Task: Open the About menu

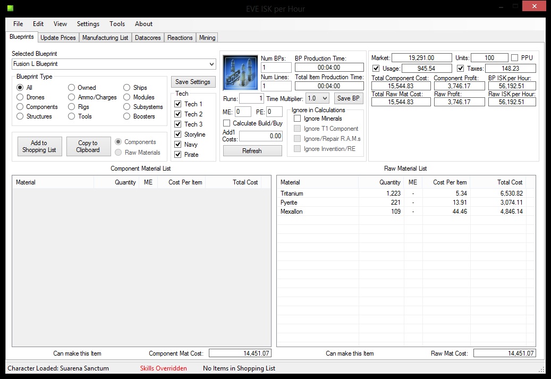Action: [x=143, y=24]
